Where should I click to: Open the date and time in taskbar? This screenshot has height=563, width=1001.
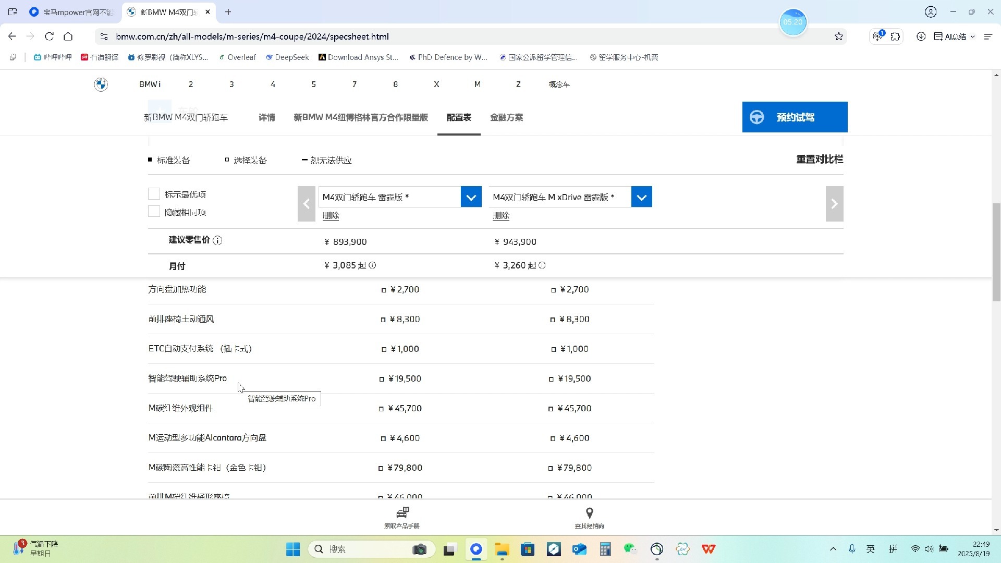(x=973, y=549)
